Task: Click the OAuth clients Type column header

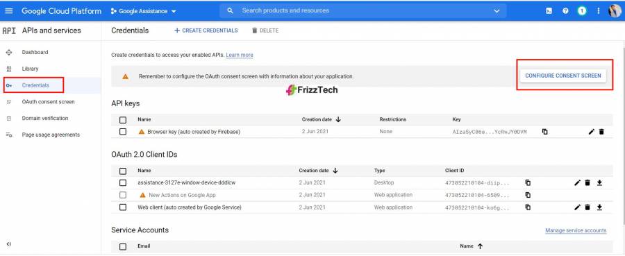Action: coord(379,171)
